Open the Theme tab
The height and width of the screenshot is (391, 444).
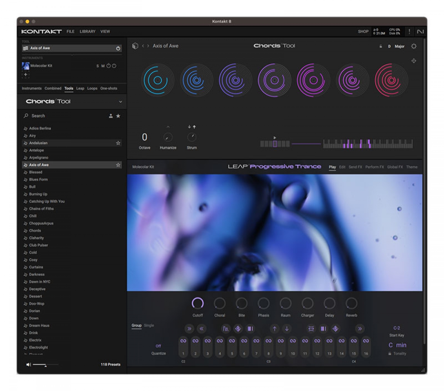coord(412,167)
